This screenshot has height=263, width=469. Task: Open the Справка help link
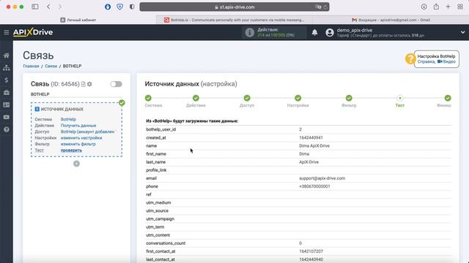coord(426,61)
